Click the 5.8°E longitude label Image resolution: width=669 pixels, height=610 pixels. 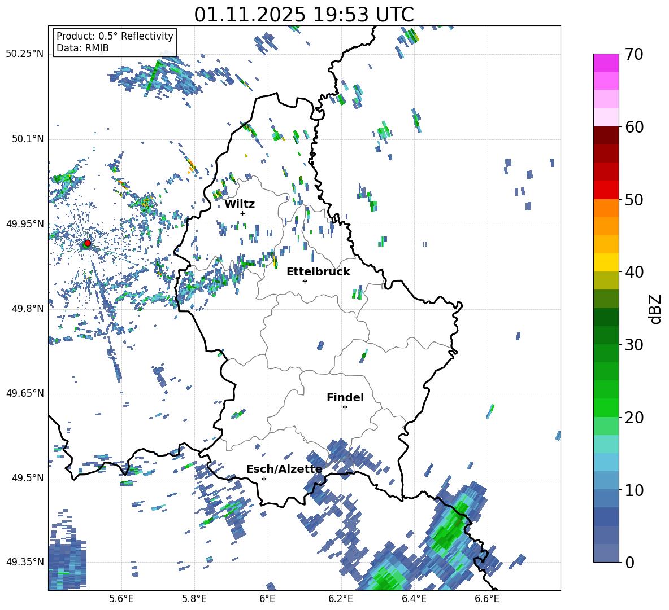click(194, 599)
